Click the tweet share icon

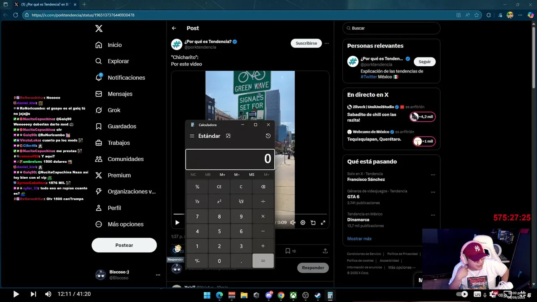[x=325, y=251]
